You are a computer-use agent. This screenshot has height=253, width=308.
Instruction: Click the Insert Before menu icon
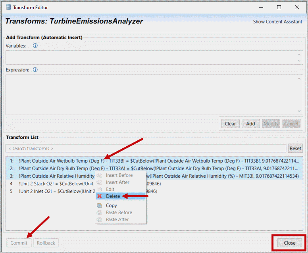click(100, 175)
